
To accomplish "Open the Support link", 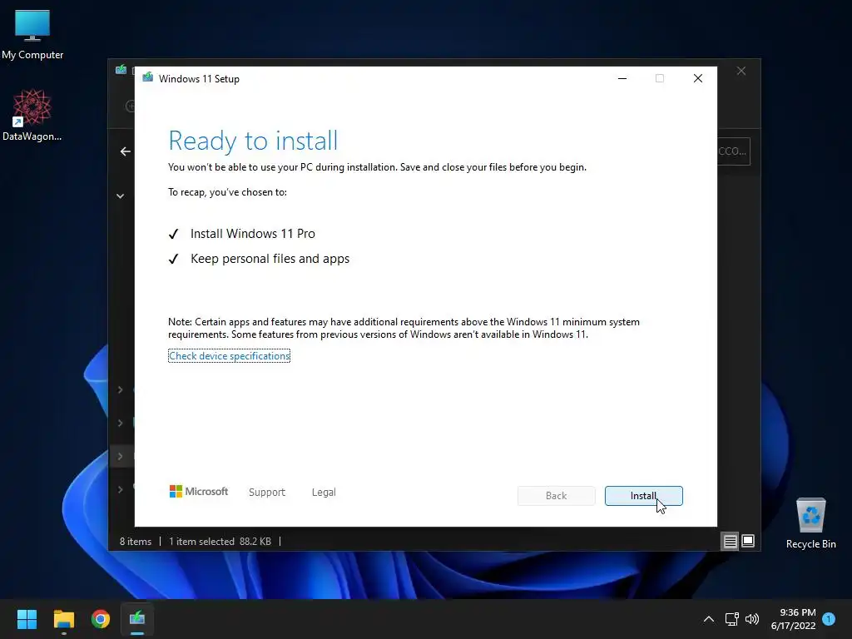I will [x=267, y=492].
